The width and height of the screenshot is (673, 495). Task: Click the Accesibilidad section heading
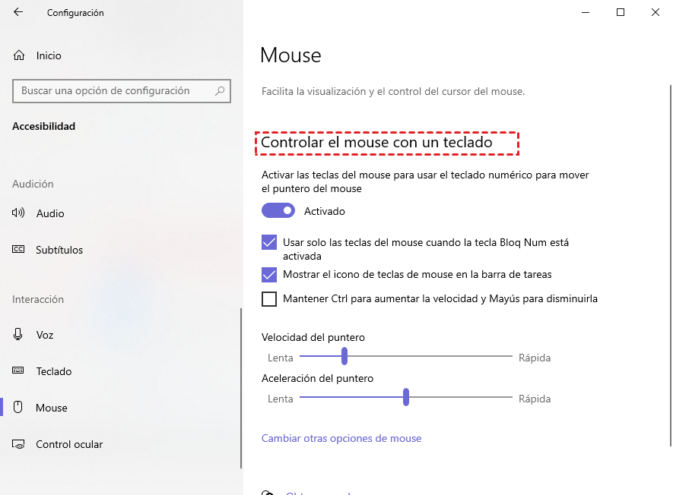44,126
